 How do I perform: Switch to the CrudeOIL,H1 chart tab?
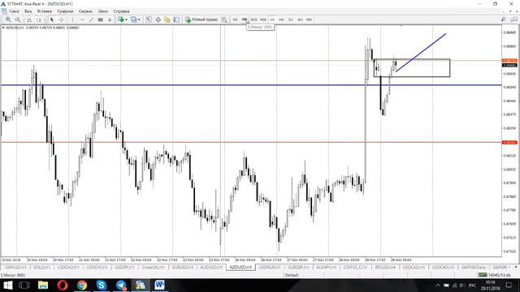pos(153,267)
